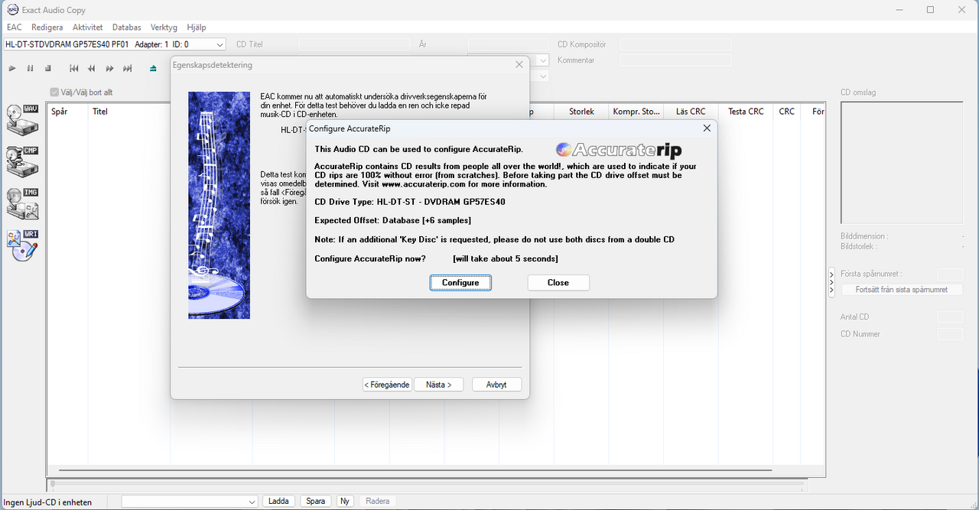This screenshot has height=510, width=979.
Task: Click the Play transport icon in EAC toolbar
Action: pyautogui.click(x=12, y=69)
